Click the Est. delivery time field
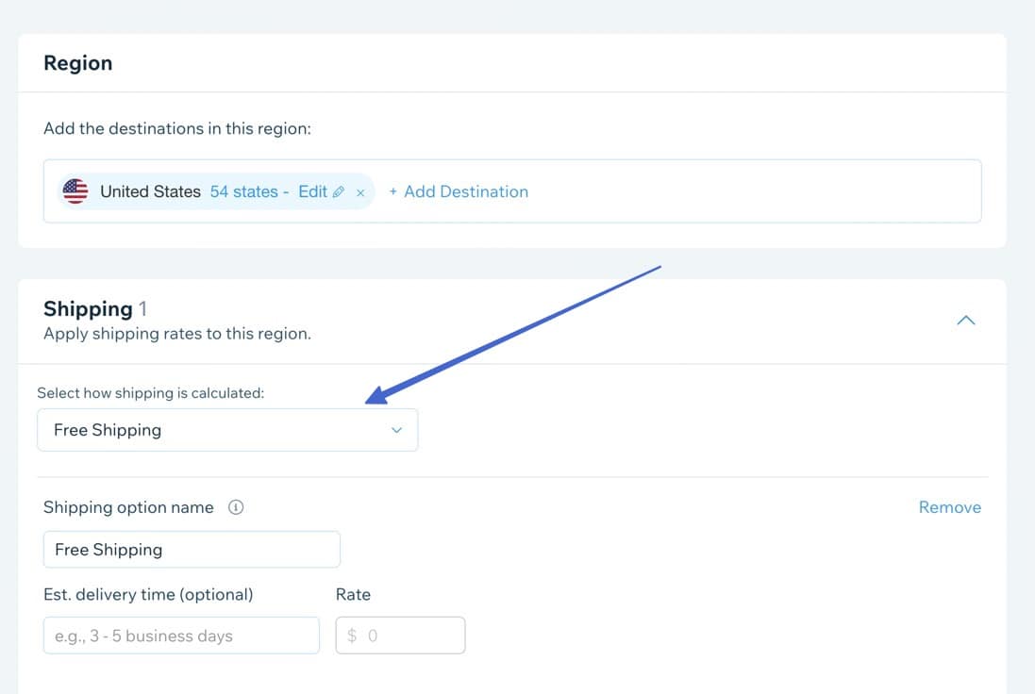Viewport: 1035px width, 694px height. (x=180, y=635)
